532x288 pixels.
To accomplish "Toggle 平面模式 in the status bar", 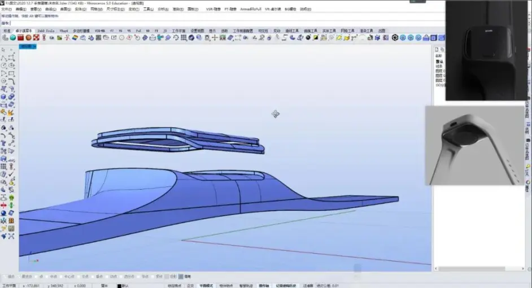I will pos(206,286).
